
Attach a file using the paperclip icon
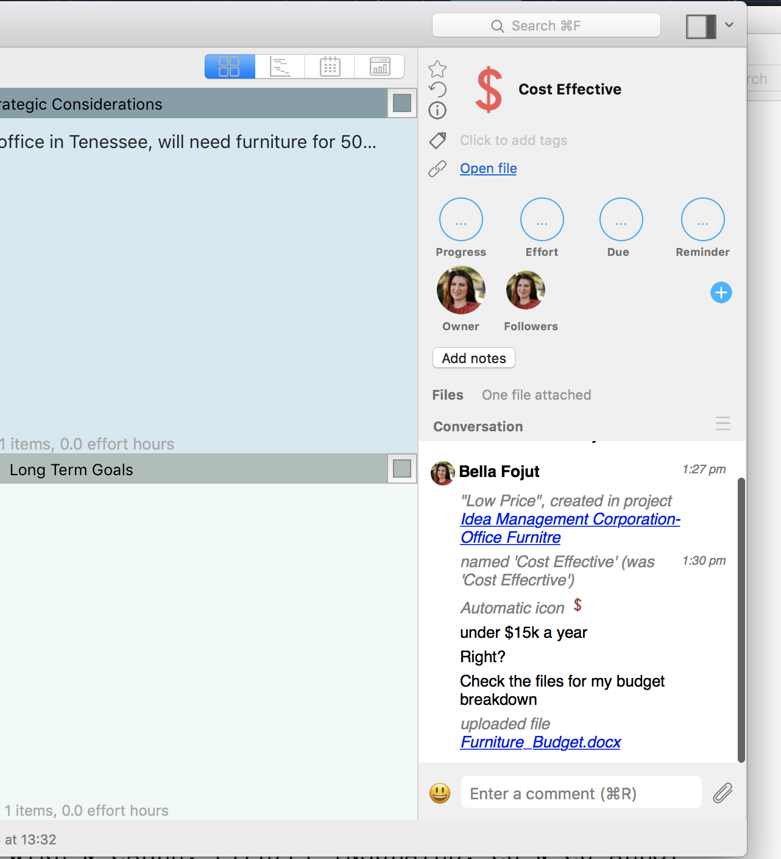click(723, 793)
